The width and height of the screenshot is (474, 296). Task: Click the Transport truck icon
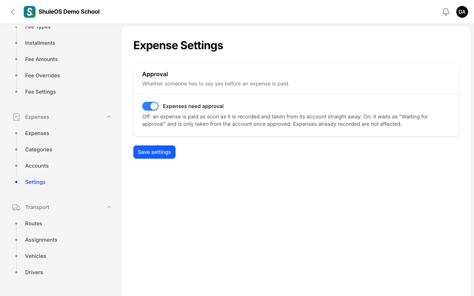point(16,207)
